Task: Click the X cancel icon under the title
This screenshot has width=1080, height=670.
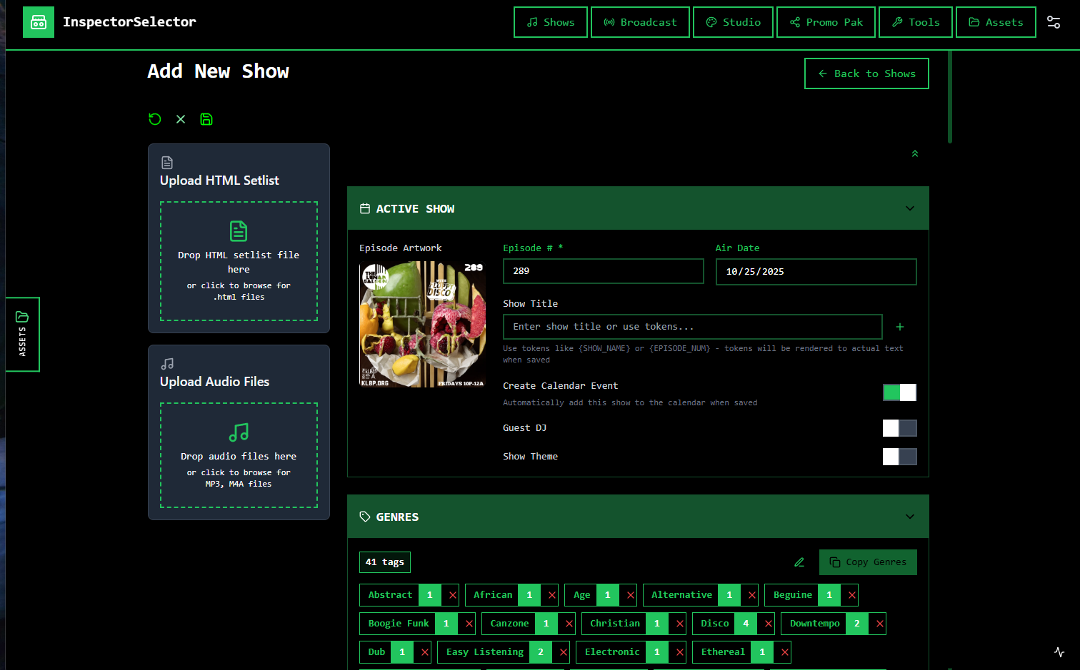Action: coord(181,119)
